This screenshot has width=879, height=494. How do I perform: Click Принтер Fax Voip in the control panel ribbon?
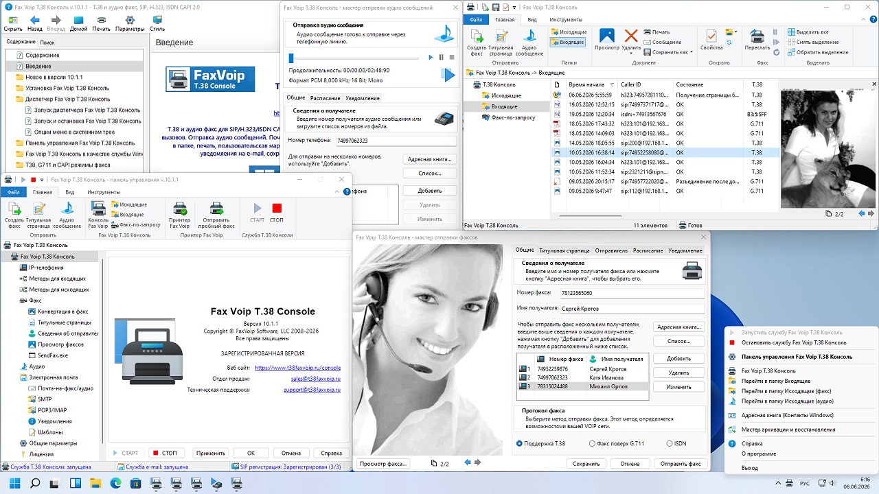180,215
